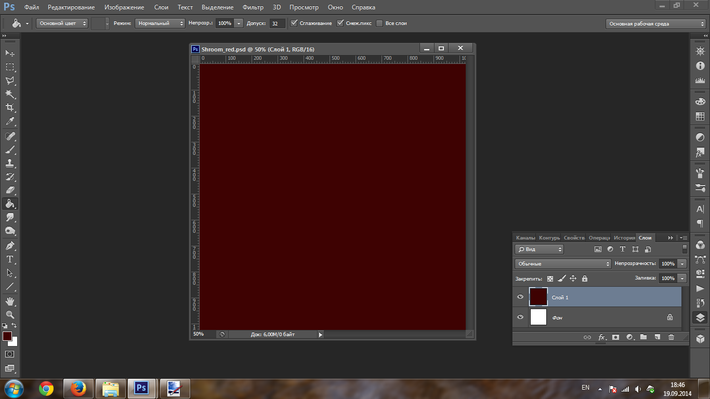
Task: Select the Hand tool
Action: click(x=10, y=301)
